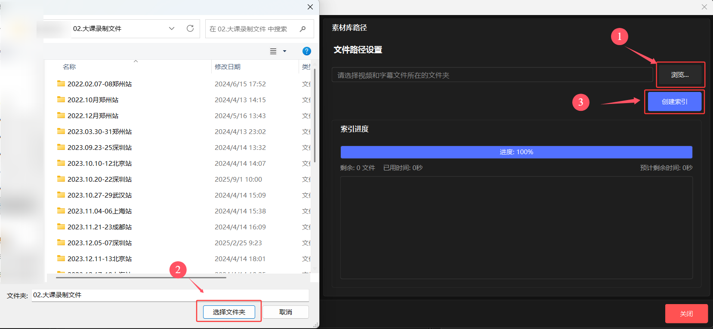Click the folder icon of 2023.11.04-06上海站

pos(61,210)
